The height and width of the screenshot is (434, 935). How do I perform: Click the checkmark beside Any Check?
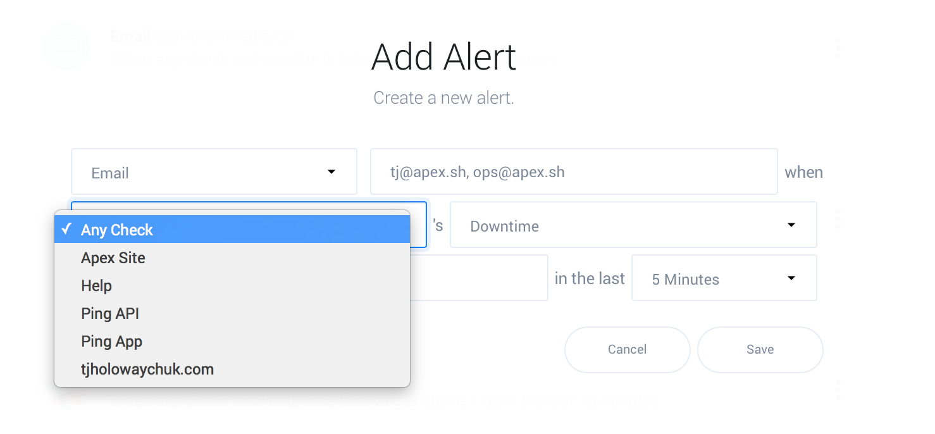pyautogui.click(x=66, y=229)
